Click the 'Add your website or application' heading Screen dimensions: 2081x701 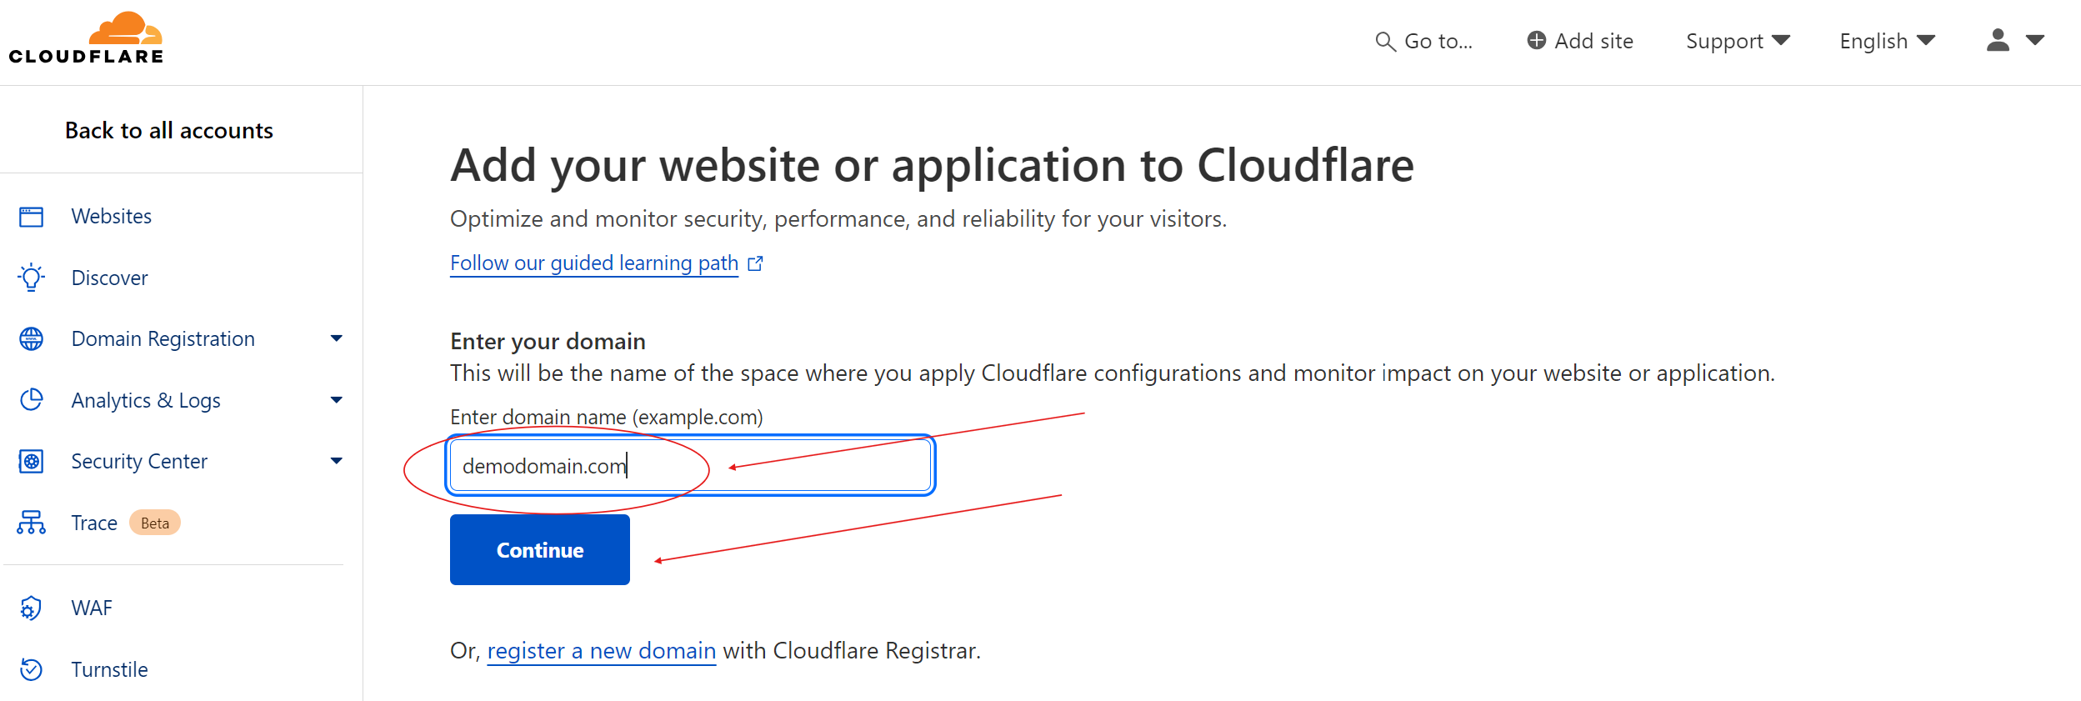point(932,165)
